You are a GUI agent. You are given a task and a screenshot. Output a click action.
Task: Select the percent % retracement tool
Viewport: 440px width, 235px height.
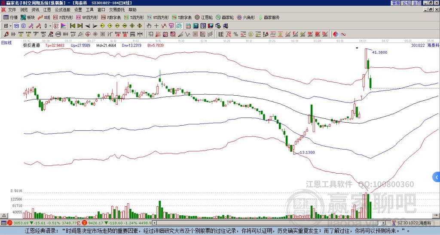point(235,34)
